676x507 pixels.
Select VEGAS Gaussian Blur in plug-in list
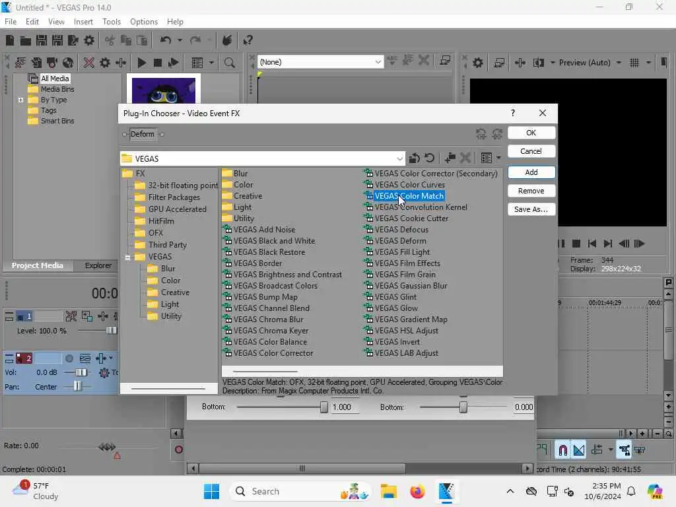(x=411, y=286)
